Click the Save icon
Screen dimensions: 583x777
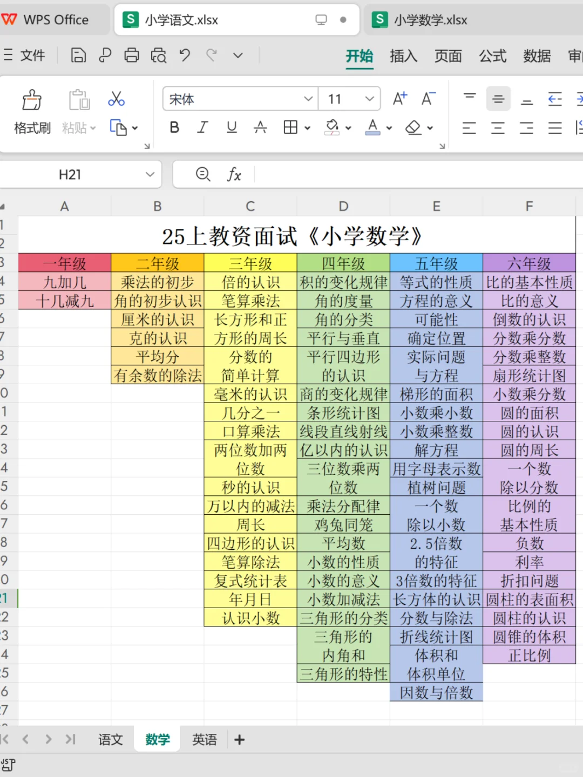[x=78, y=55]
